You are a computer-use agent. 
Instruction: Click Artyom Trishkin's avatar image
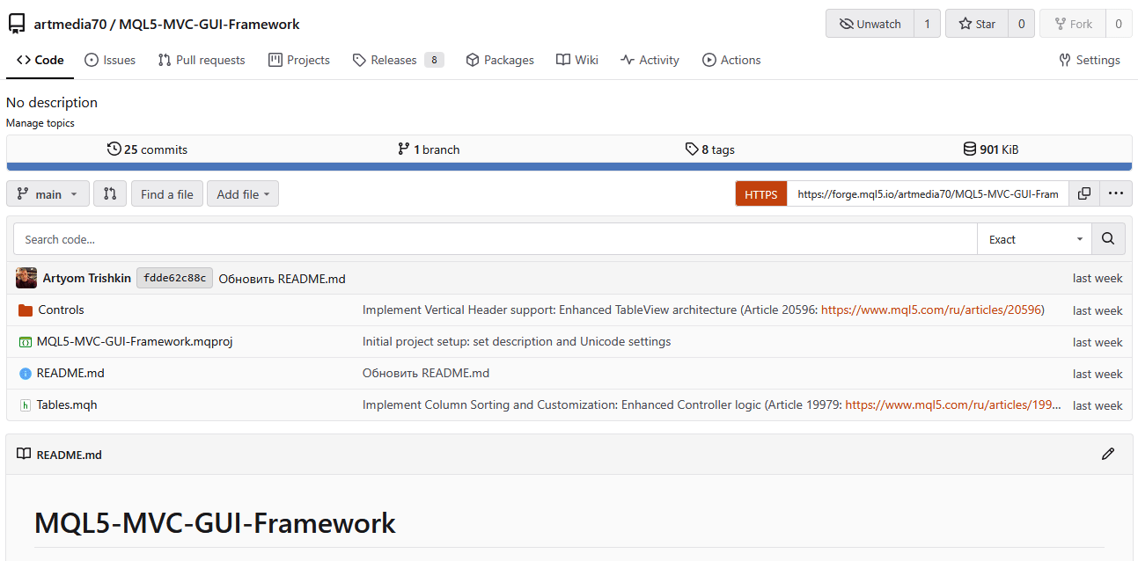(x=26, y=278)
